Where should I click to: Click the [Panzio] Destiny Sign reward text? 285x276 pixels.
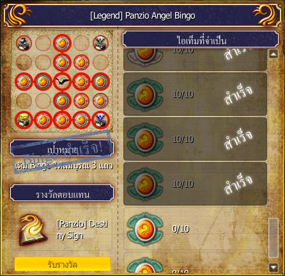click(x=82, y=230)
